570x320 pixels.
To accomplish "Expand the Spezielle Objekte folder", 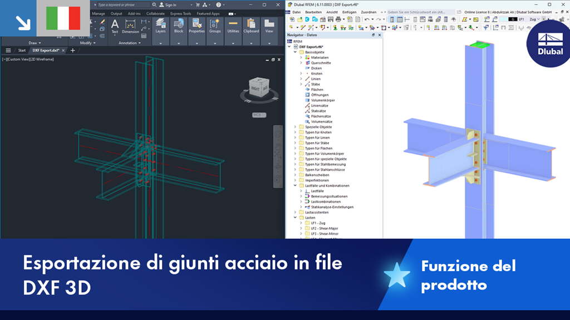I will [x=295, y=127].
